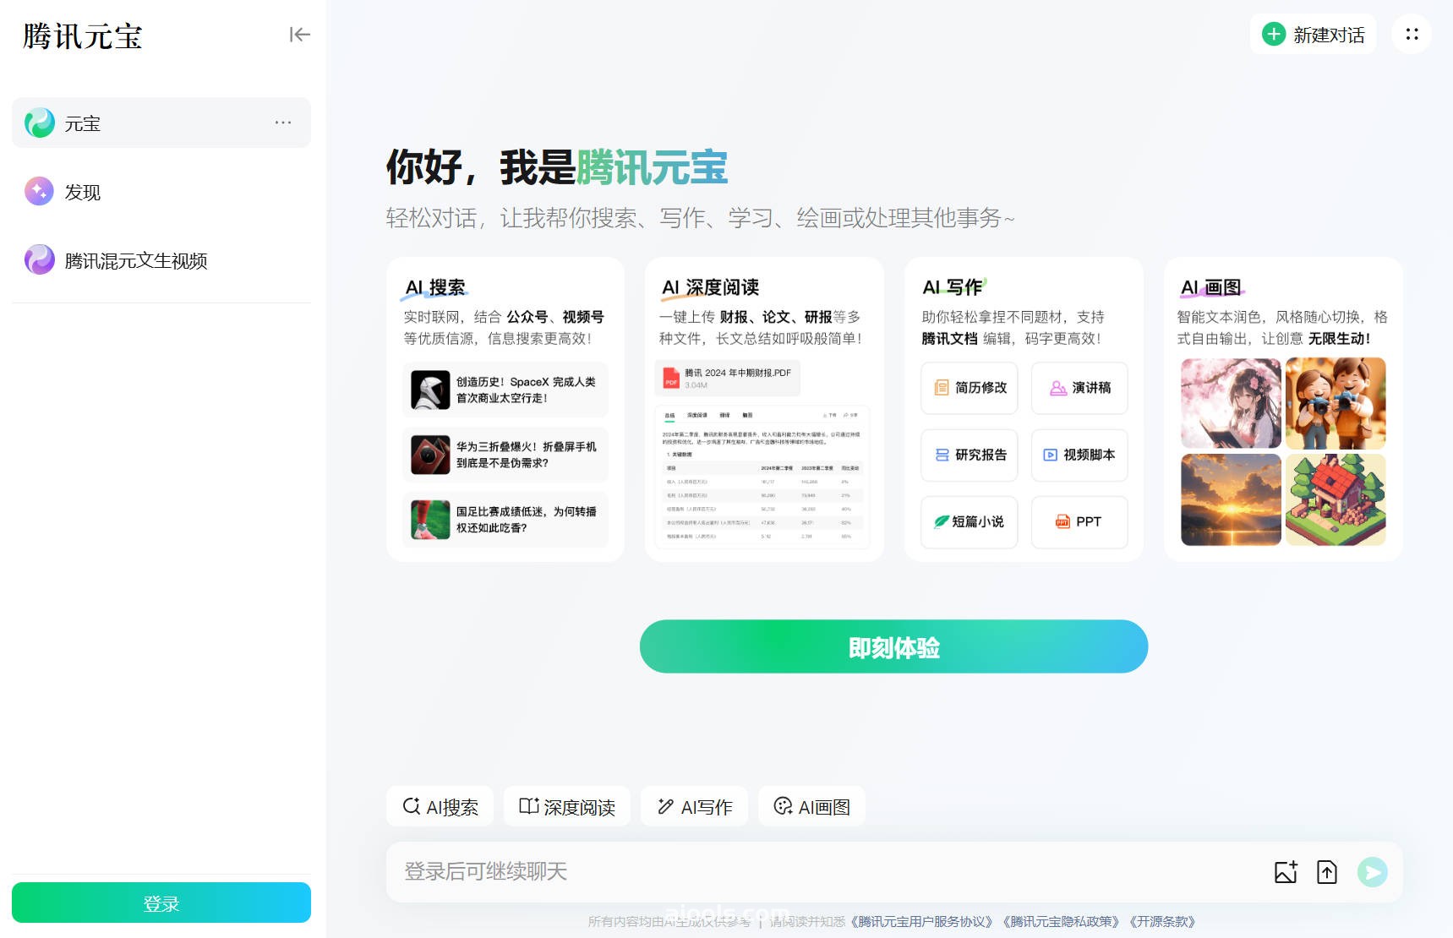Open the SpaceX 首次商业太空行走 news item

tap(505, 390)
